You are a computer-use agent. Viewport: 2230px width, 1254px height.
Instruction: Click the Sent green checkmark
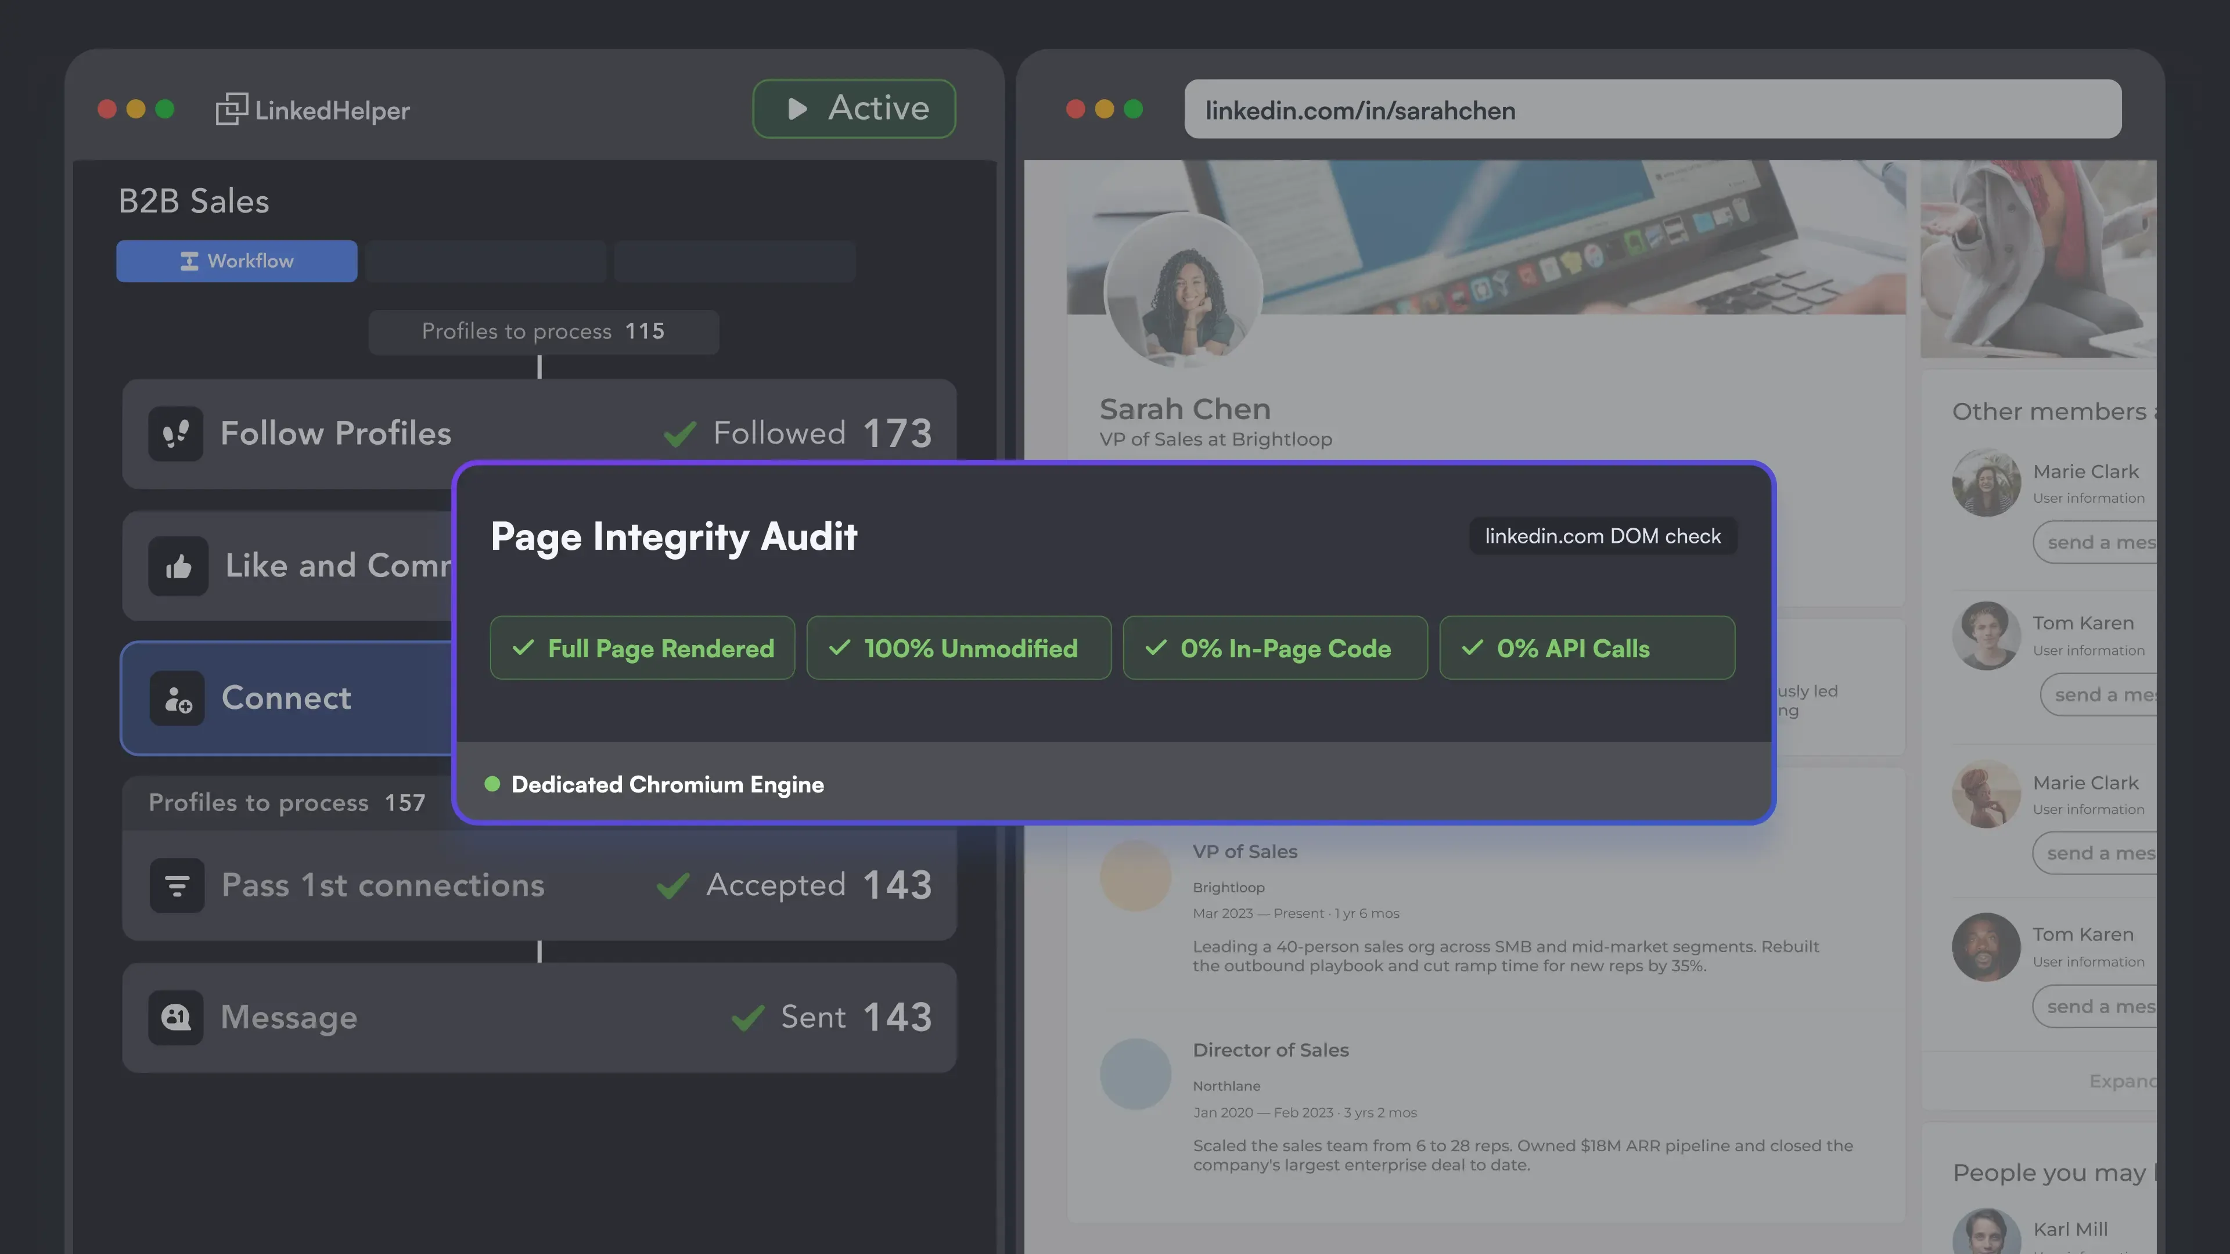pyautogui.click(x=748, y=1018)
